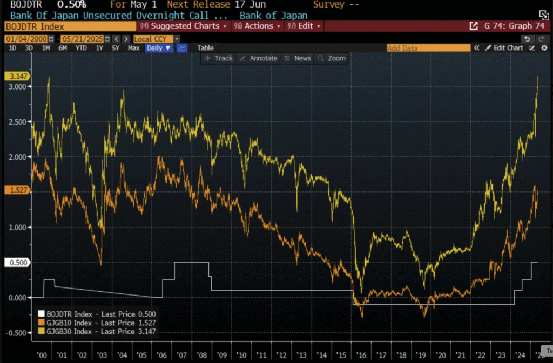Collapse panel with the double chevron icon
The height and width of the screenshot is (363, 553).
[x=476, y=48]
